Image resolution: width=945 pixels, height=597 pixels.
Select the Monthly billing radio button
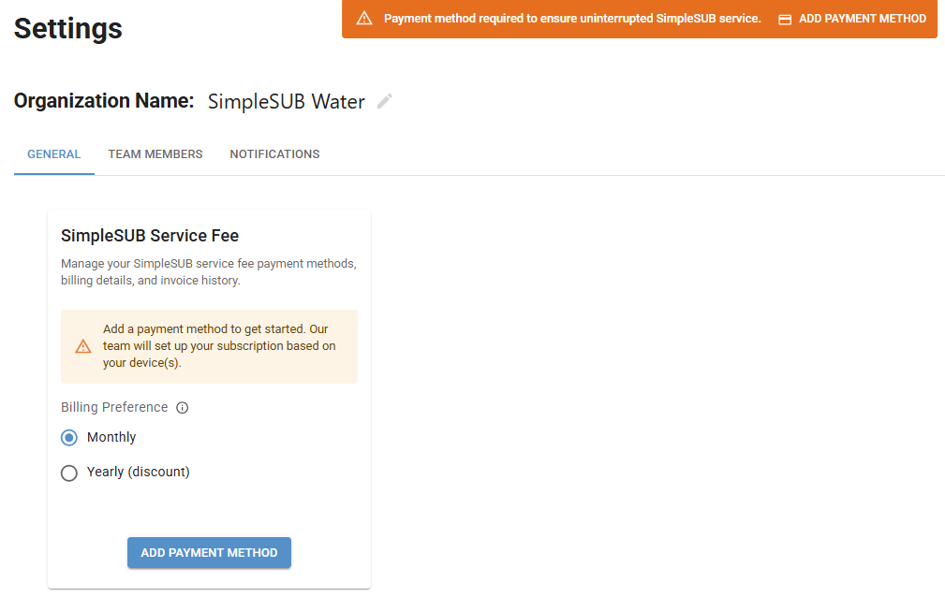click(69, 438)
